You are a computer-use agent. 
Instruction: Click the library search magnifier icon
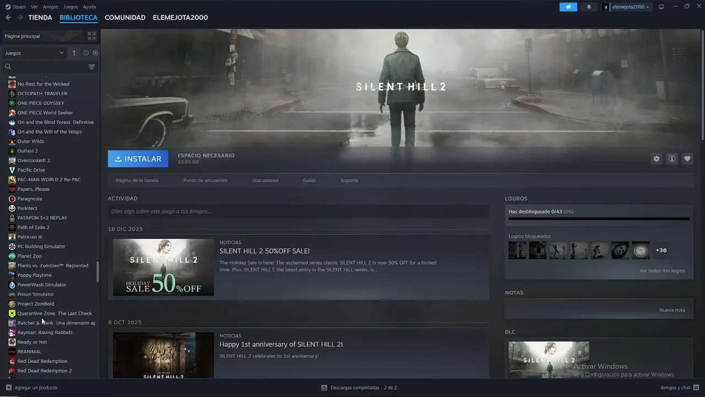8,67
